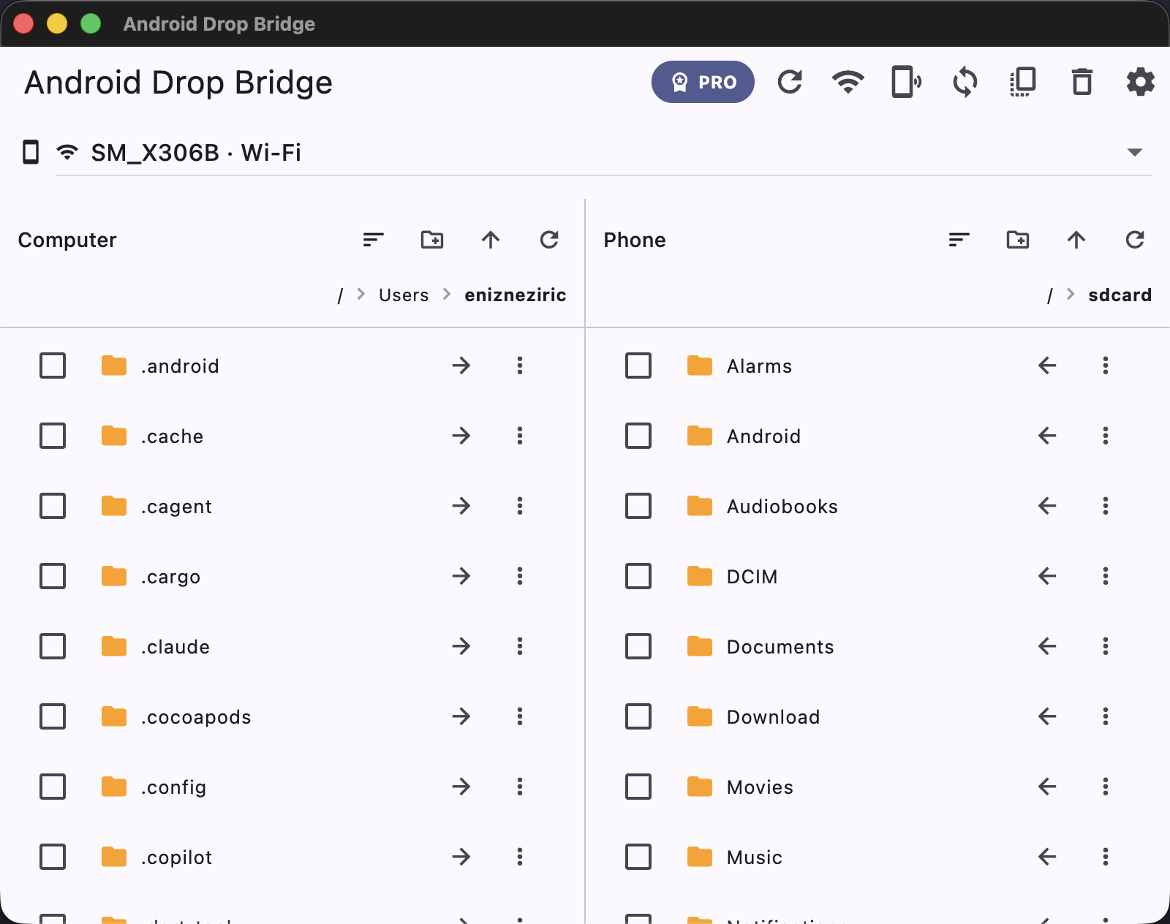
Task: Open more options for .claude folder
Action: [520, 646]
